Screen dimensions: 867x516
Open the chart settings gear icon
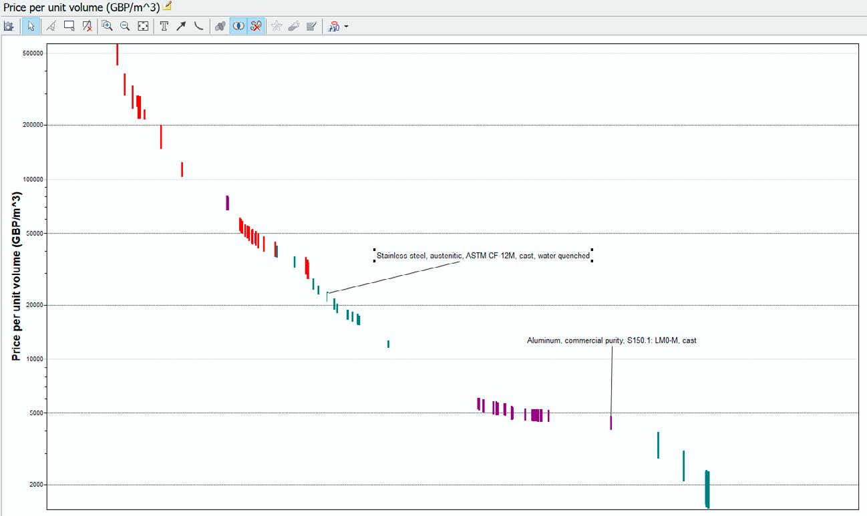coord(9,26)
